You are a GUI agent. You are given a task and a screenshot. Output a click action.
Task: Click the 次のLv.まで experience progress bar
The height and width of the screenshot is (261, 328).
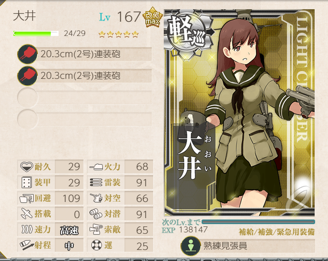pyautogui.click(x=259, y=221)
